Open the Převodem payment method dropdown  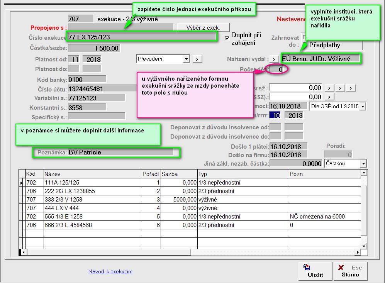pos(163,59)
